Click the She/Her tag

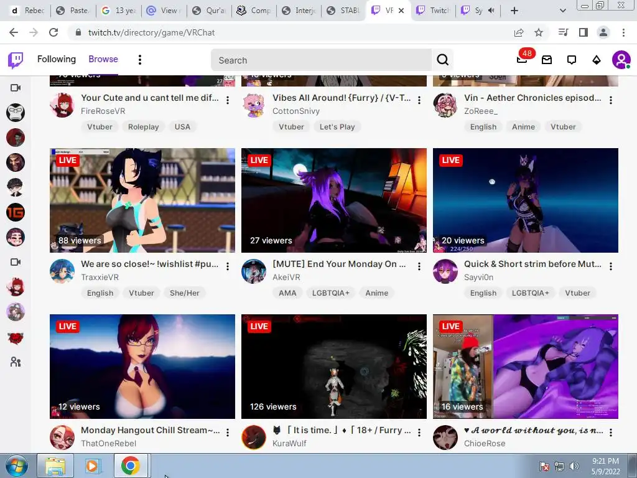[x=184, y=293]
